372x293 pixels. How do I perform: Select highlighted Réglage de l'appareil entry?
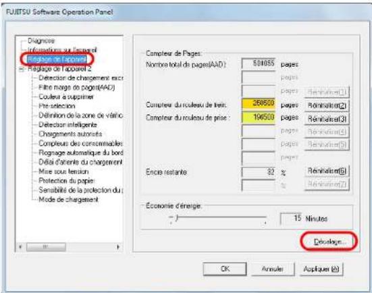coord(57,59)
